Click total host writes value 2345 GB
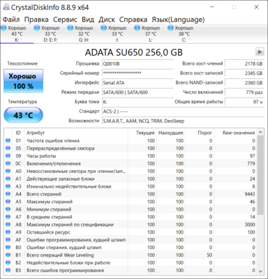The image size is (268, 279). coord(244,73)
